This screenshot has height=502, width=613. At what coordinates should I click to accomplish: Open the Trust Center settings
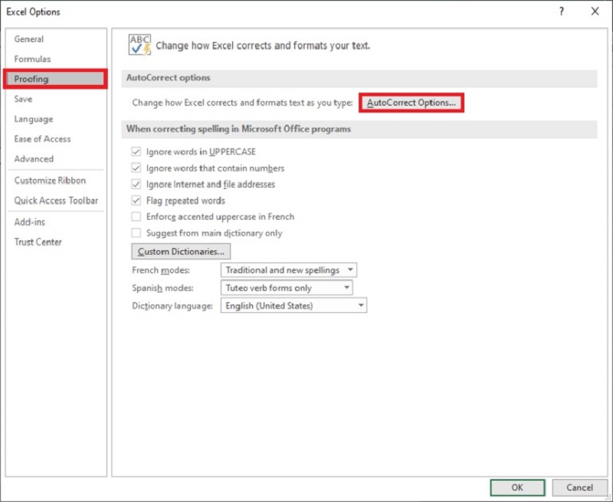[37, 242]
